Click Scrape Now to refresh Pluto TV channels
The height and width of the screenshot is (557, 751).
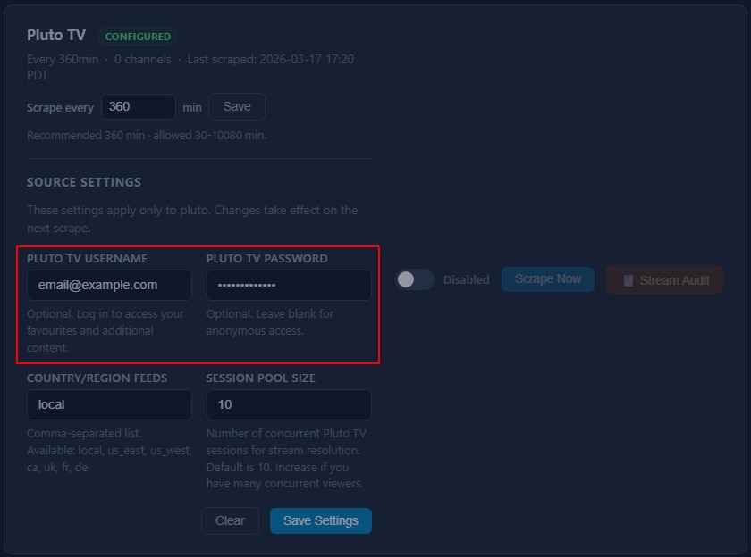click(547, 279)
